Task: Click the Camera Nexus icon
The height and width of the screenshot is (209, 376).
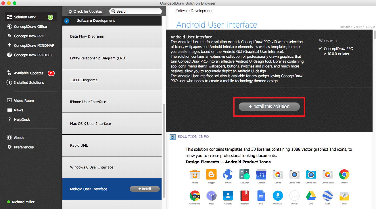Action: (x=328, y=174)
